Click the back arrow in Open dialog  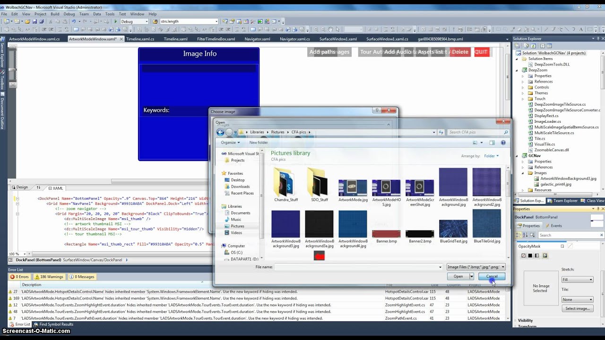(220, 133)
